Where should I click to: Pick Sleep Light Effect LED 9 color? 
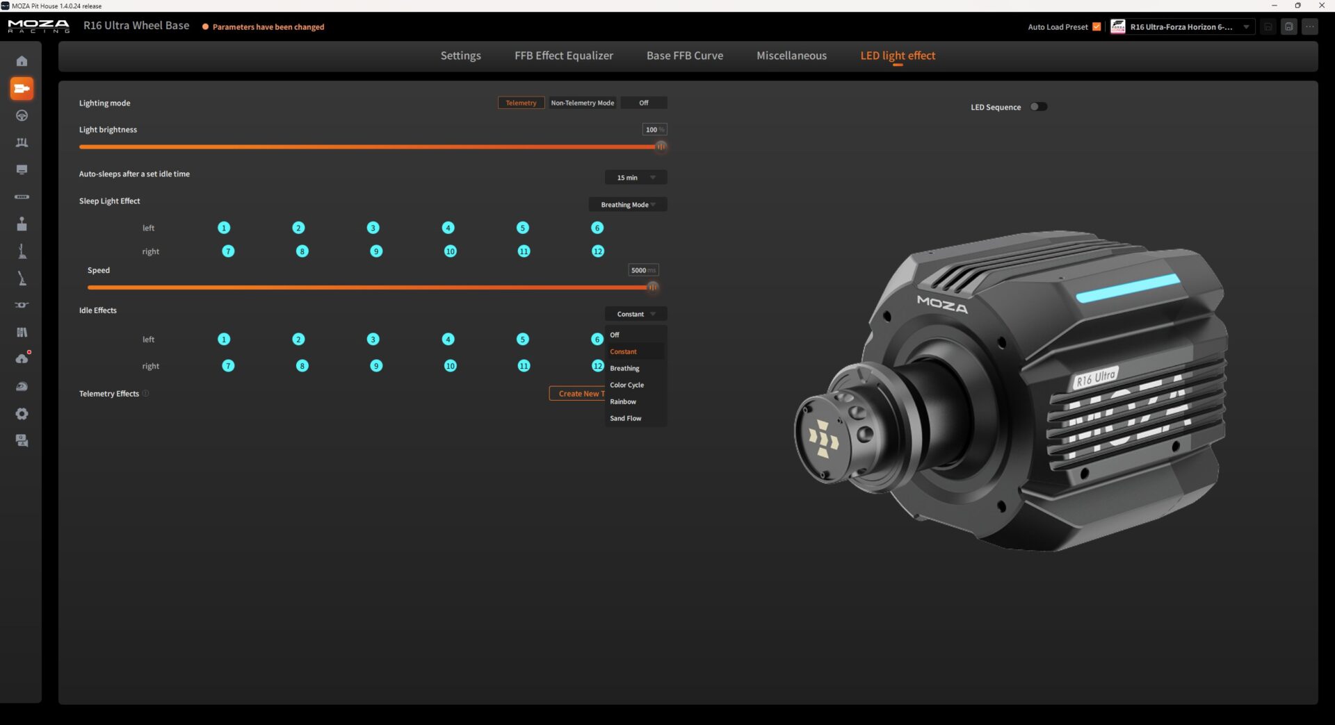pyautogui.click(x=376, y=251)
